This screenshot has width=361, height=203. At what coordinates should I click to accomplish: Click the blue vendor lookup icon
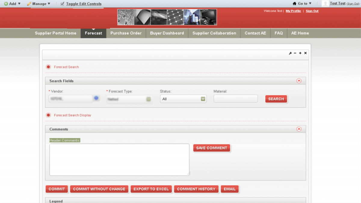[96, 98]
